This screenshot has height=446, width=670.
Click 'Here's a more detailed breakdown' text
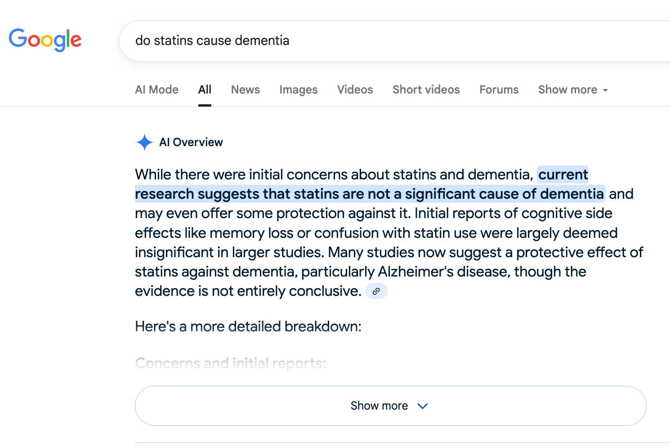tap(248, 326)
